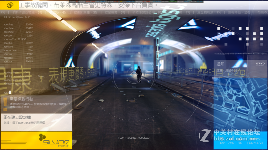Click the reflection access granted line
Viewport: 268px width, 150px height.
point(17,84)
